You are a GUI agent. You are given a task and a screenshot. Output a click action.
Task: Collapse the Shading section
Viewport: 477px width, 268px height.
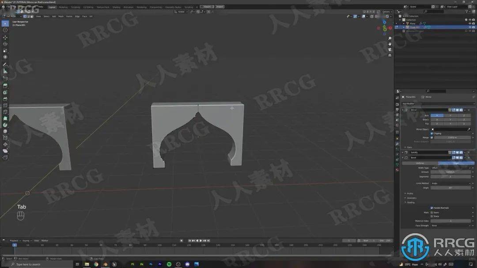tap(410, 202)
